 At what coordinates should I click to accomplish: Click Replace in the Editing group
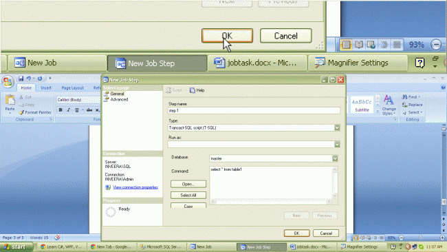pyautogui.click(x=412, y=105)
